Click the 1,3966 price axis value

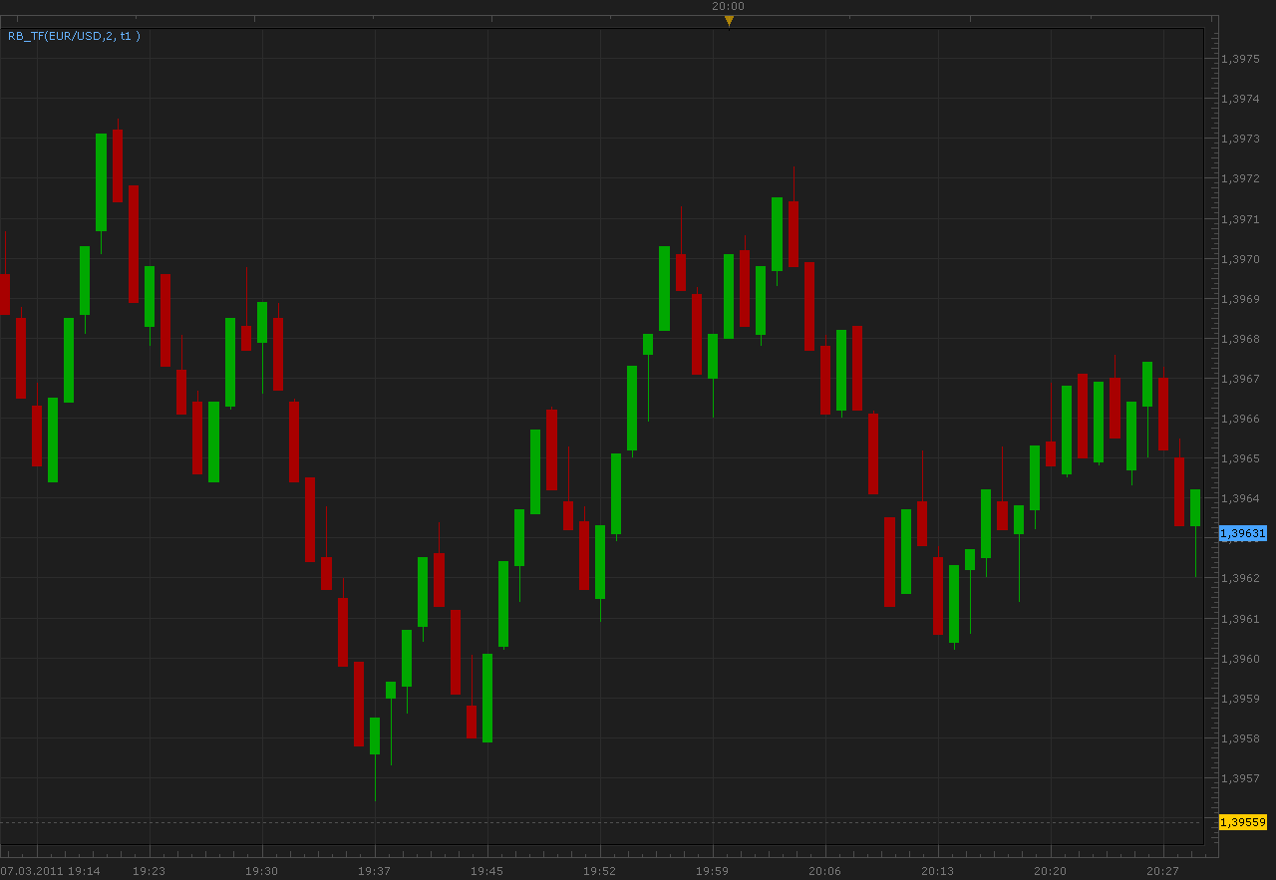click(x=1241, y=419)
